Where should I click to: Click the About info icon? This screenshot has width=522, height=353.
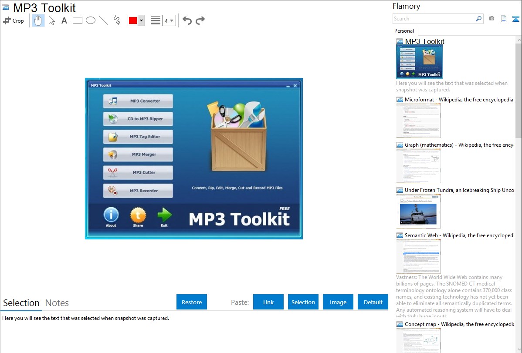click(x=111, y=215)
